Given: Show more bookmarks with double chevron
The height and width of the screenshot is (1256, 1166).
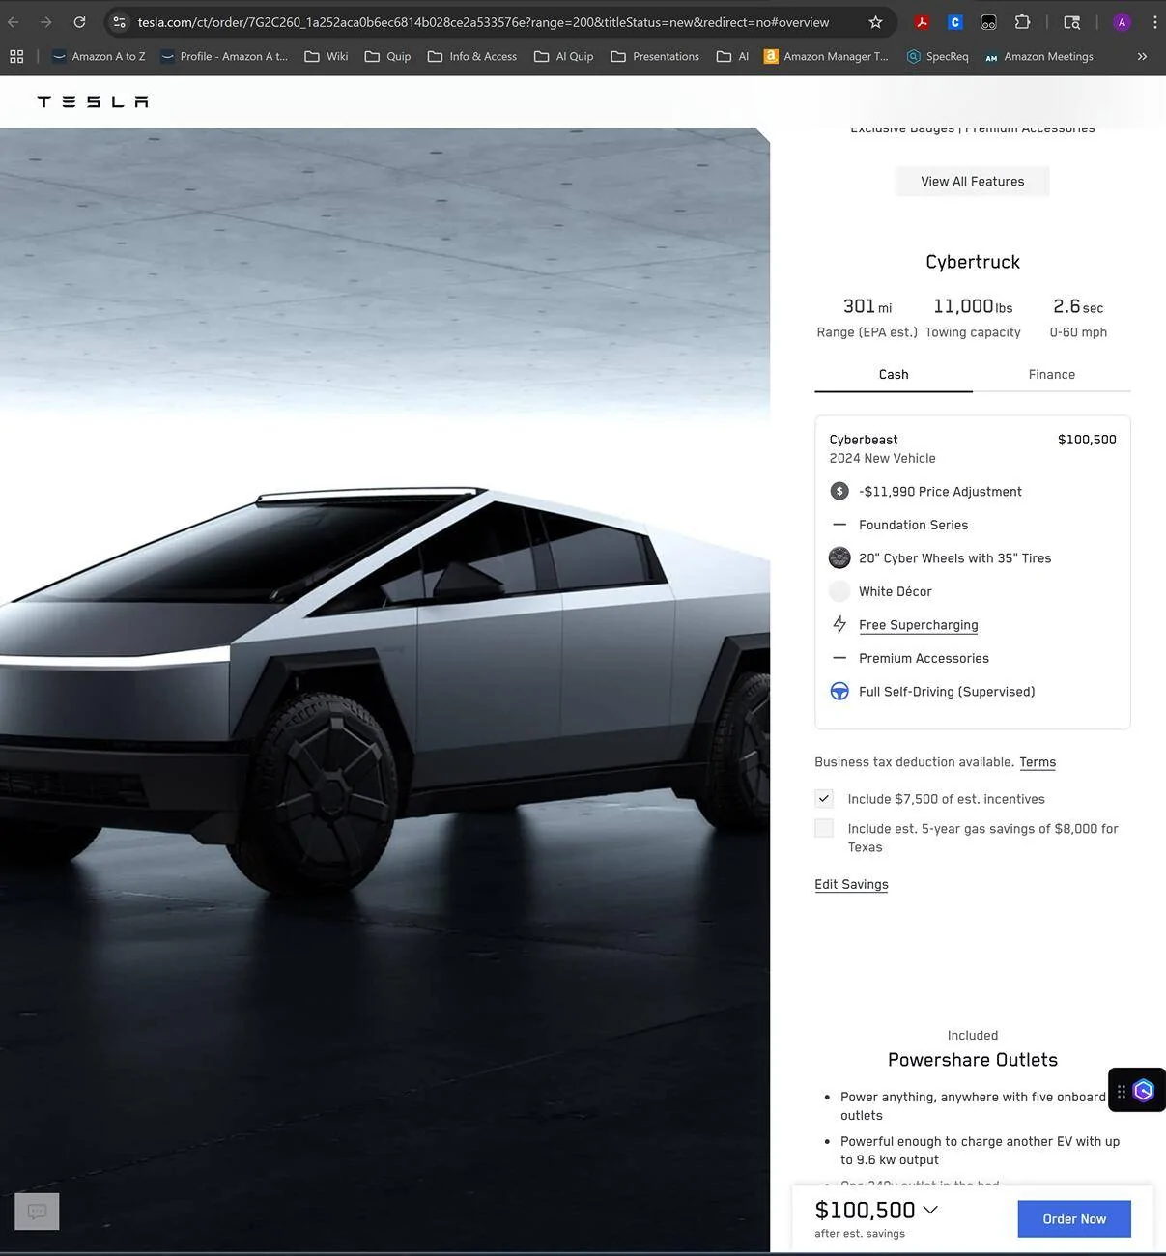Looking at the screenshot, I should coord(1142,56).
